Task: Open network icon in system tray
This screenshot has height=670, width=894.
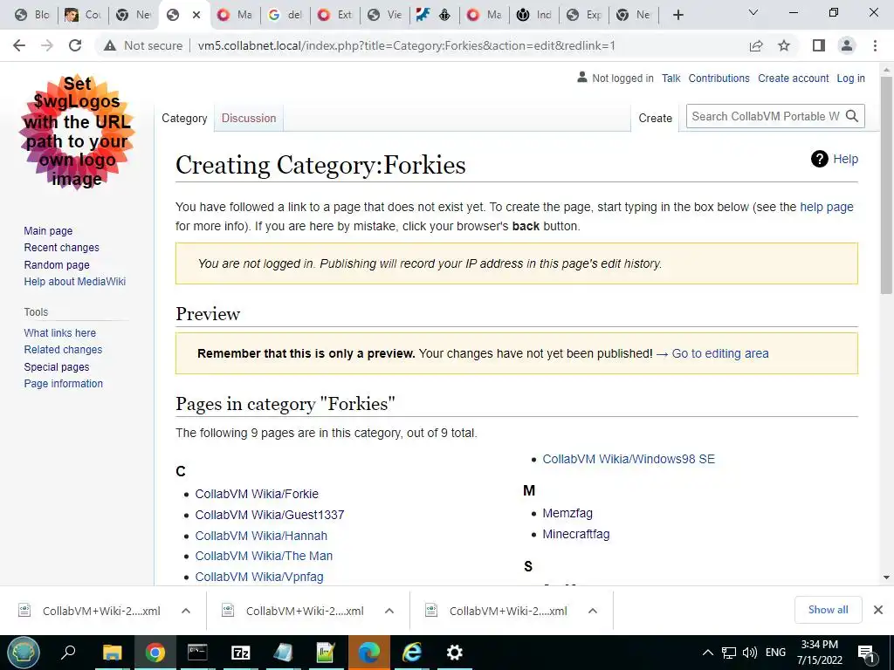Action: (729, 653)
